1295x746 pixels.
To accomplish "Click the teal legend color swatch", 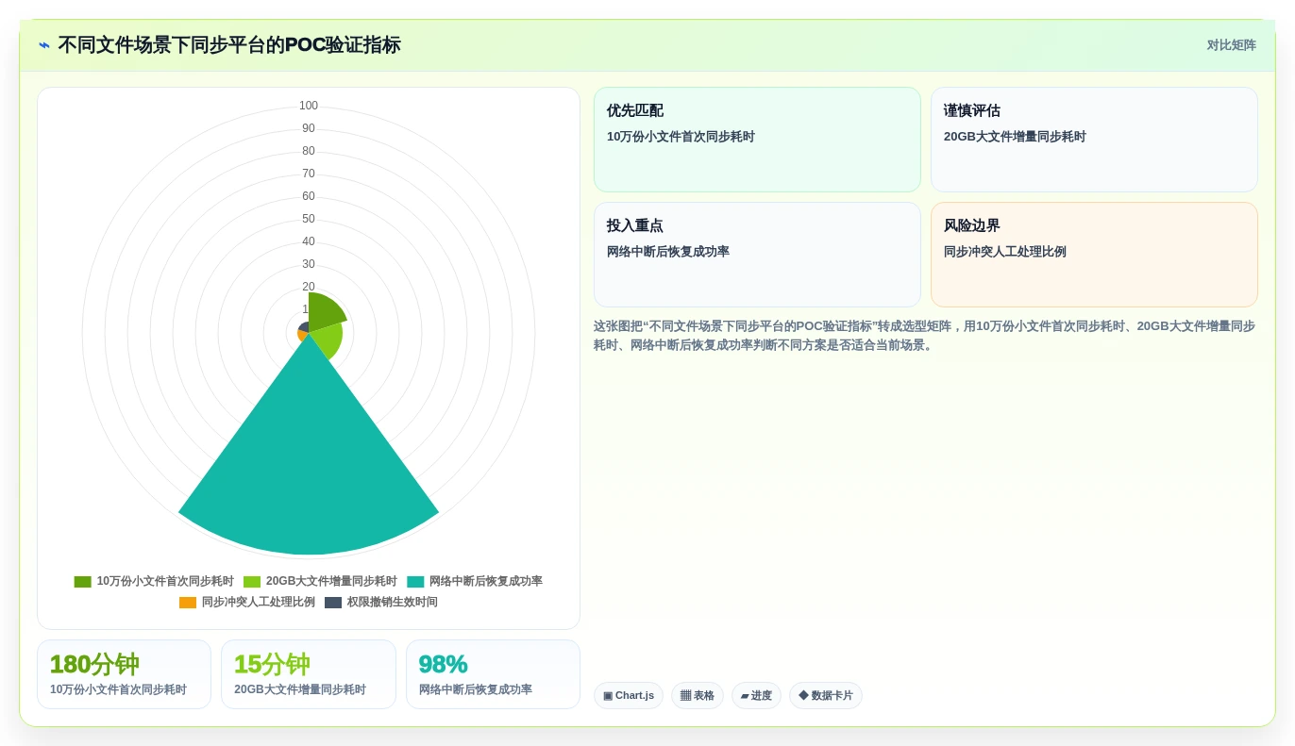I will click(x=415, y=582).
